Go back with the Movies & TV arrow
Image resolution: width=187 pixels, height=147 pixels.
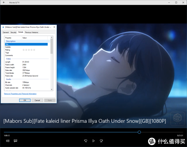click(4, 2)
